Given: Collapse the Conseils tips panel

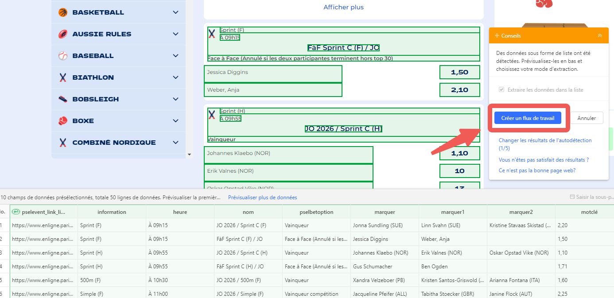Looking at the screenshot, I should coord(600,35).
